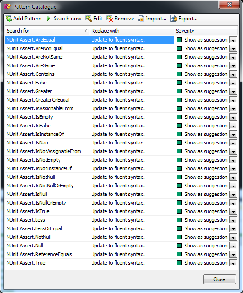Click the Export patterns icon
The image size is (243, 293).
(174, 19)
